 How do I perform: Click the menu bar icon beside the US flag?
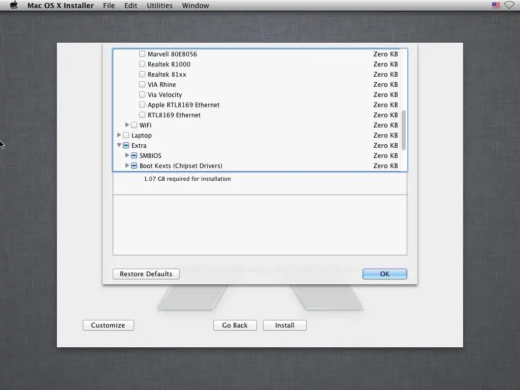point(509,5)
